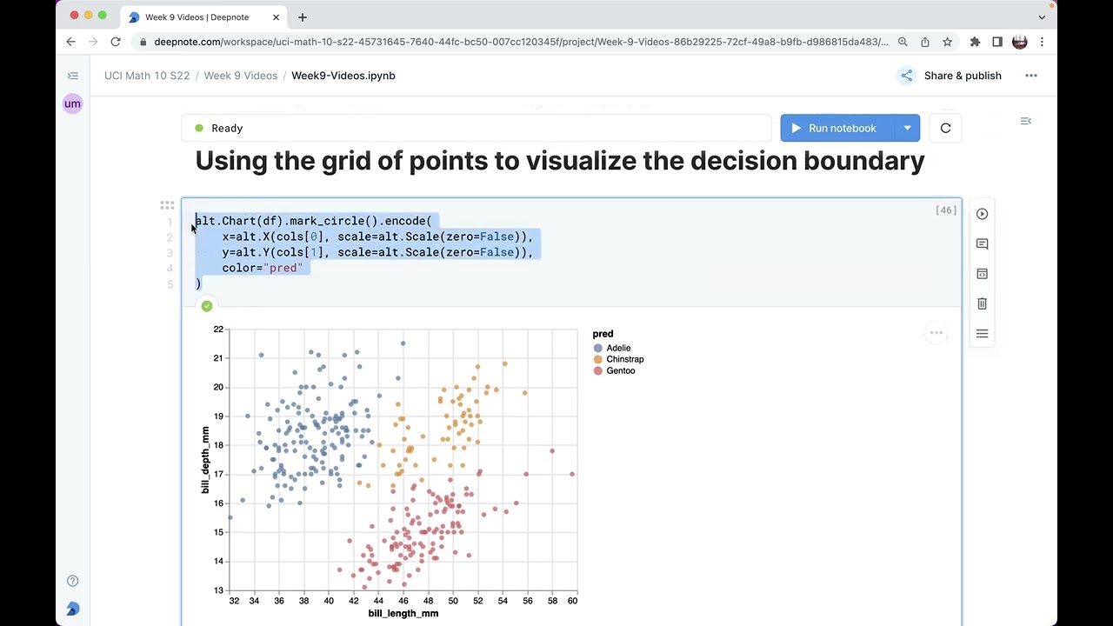Expand the Run notebook dropdown arrow
The height and width of the screenshot is (626, 1113).
[x=907, y=128]
